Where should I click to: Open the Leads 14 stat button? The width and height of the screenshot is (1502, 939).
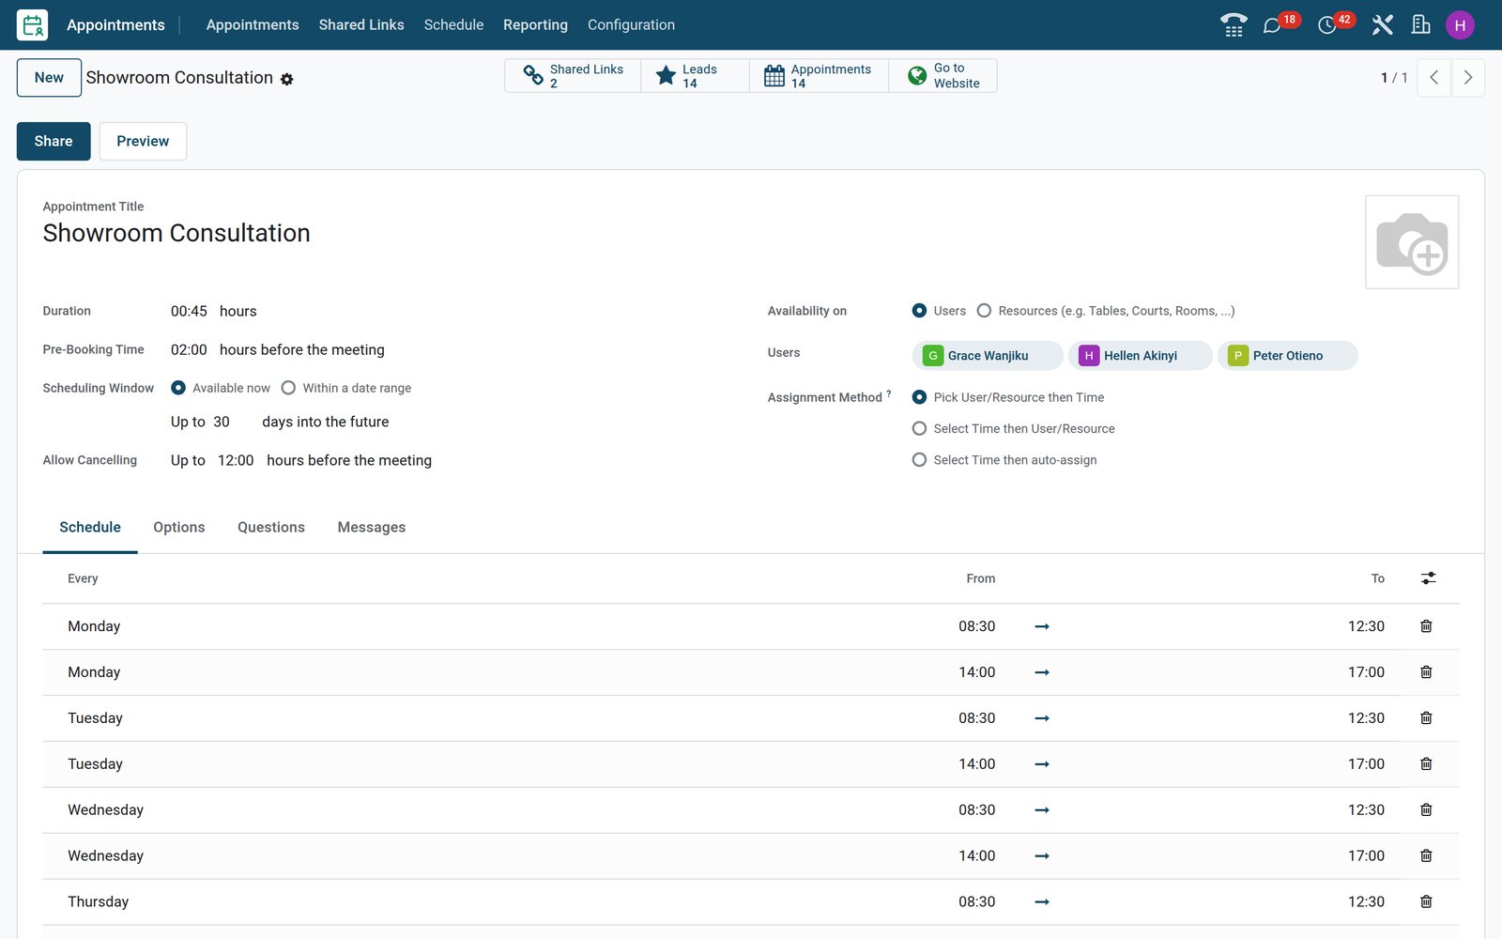(695, 76)
